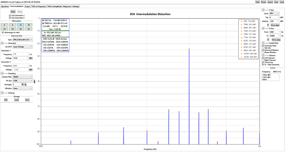Toggle Generator 1 voltage dBV unit button

31,58
